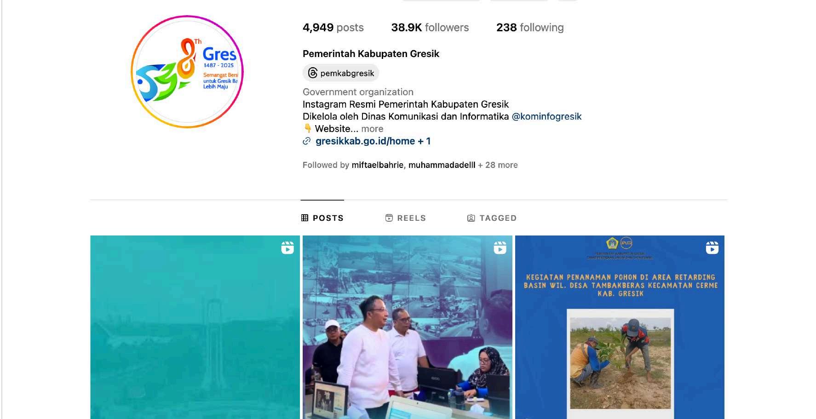Expand additional links via '+ 1'
This screenshot has width=816, height=419.
click(424, 141)
